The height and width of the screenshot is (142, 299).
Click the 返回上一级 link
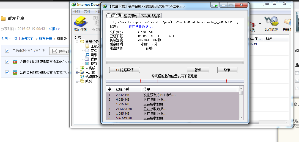(9, 39)
